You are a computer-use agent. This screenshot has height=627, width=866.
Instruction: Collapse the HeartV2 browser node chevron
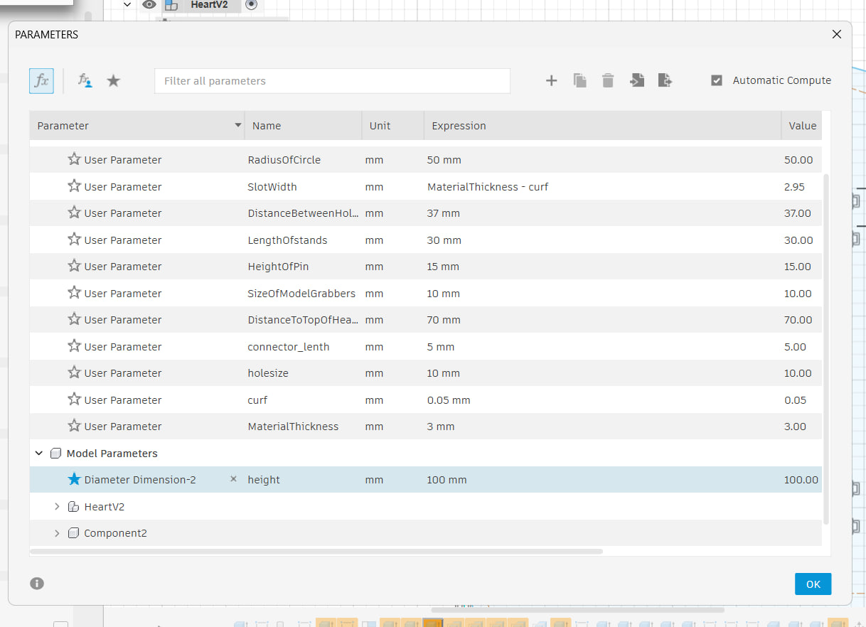tap(127, 4)
